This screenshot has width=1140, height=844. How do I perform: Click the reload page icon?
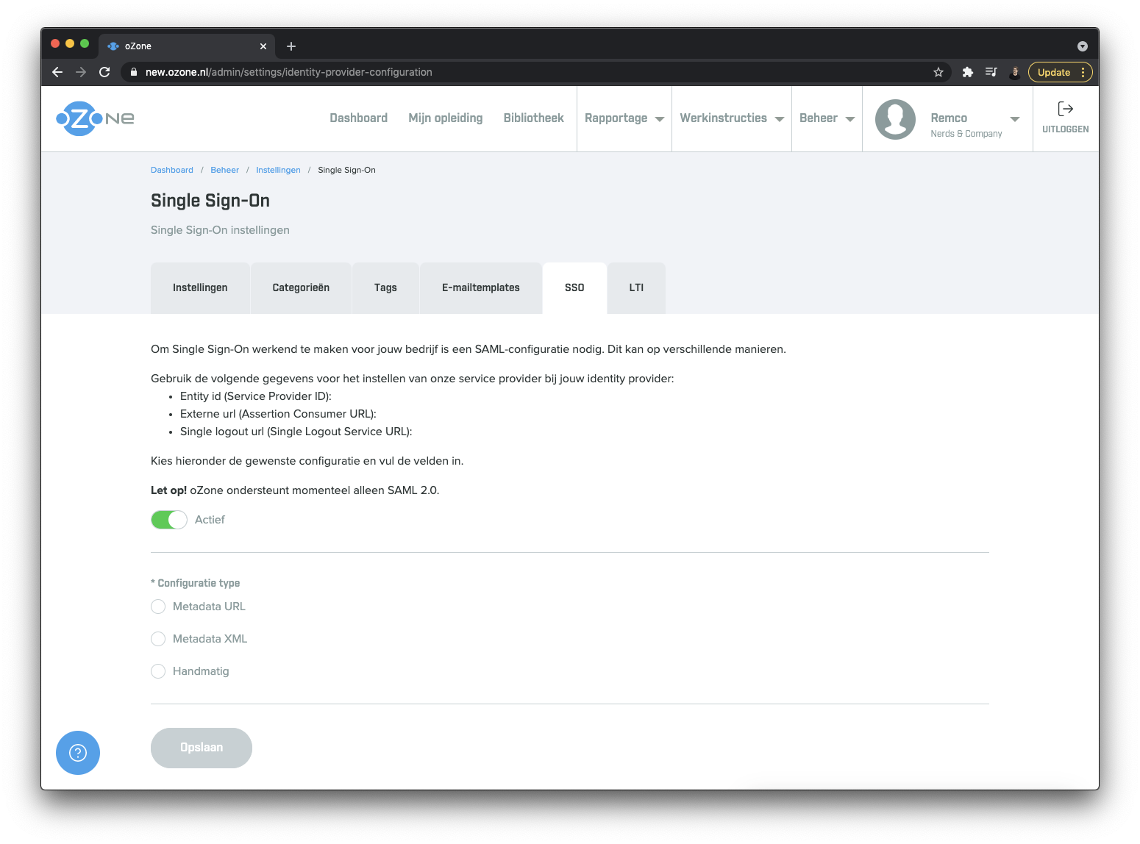[104, 72]
